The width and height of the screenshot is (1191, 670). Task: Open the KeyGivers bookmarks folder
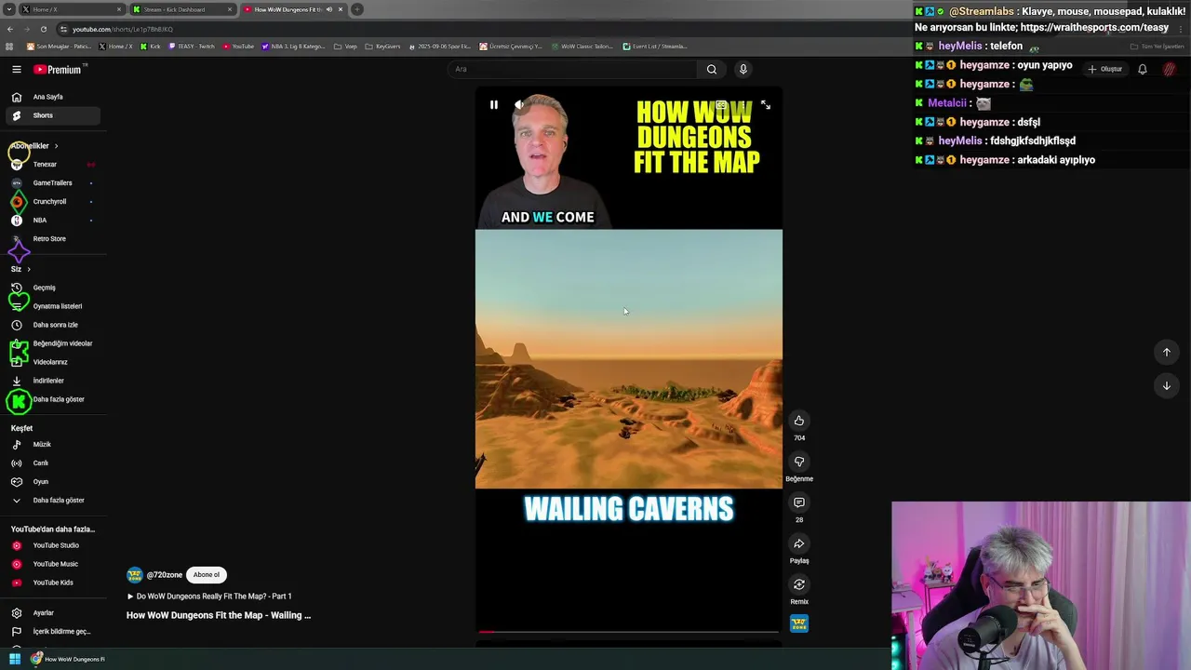tap(382, 47)
